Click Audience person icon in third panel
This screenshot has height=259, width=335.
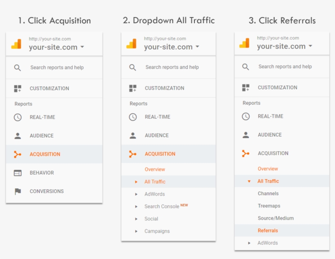point(246,135)
